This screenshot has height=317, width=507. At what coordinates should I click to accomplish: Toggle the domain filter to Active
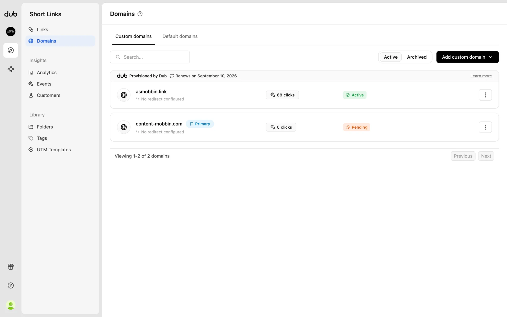391,57
